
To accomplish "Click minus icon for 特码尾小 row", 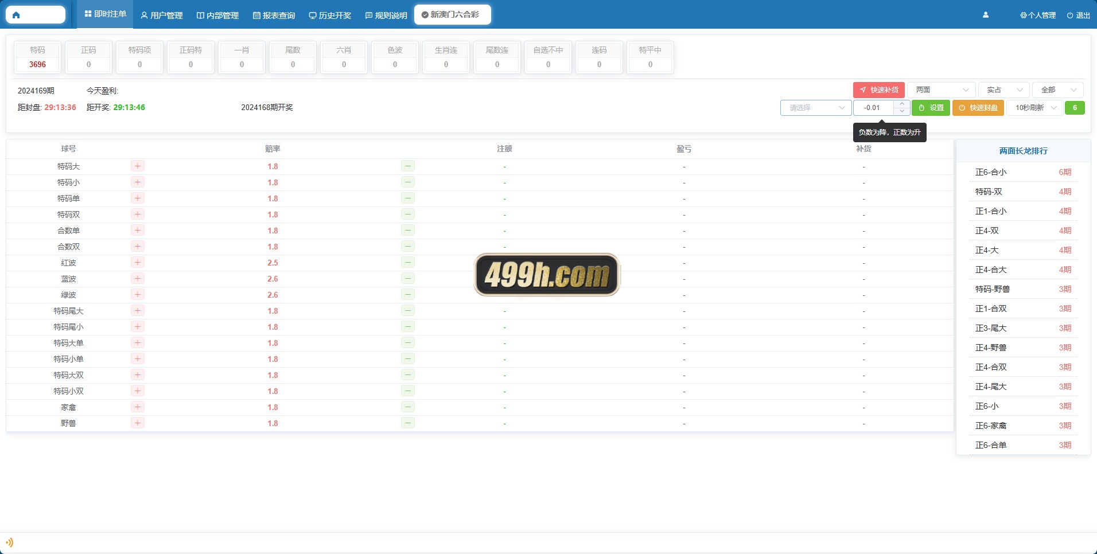I will coord(408,327).
